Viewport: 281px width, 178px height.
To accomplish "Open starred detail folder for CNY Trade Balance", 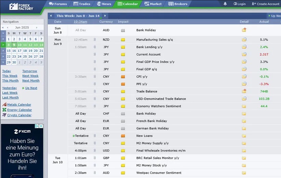I will 244,91.
